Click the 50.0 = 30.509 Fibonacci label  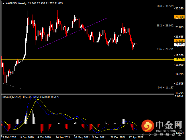165,6
